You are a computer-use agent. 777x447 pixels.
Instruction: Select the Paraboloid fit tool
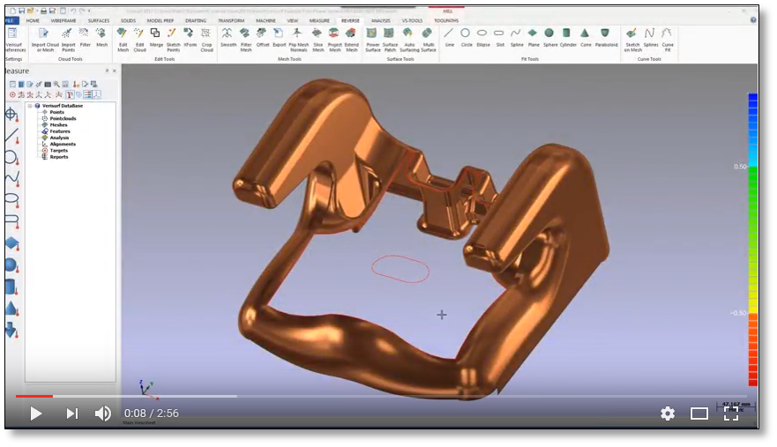tap(606, 38)
